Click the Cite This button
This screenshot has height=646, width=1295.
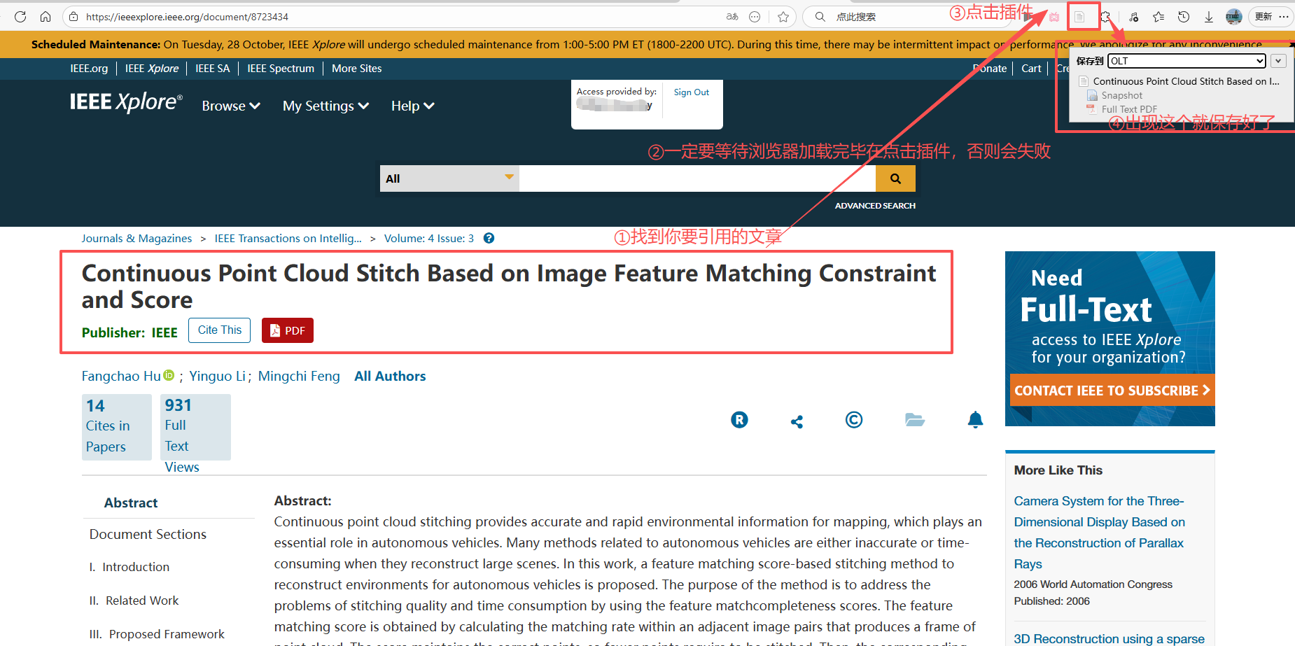[219, 330]
